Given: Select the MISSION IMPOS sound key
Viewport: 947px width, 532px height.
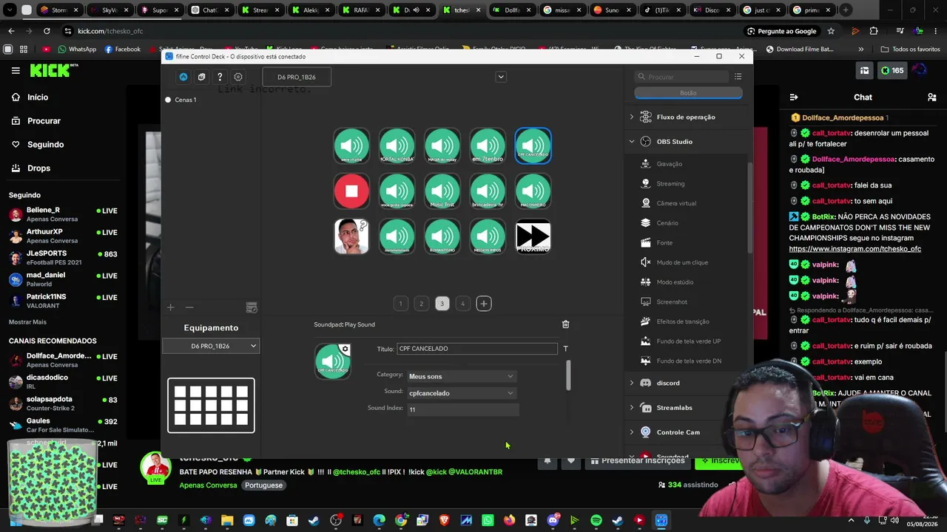Looking at the screenshot, I should click(488, 236).
